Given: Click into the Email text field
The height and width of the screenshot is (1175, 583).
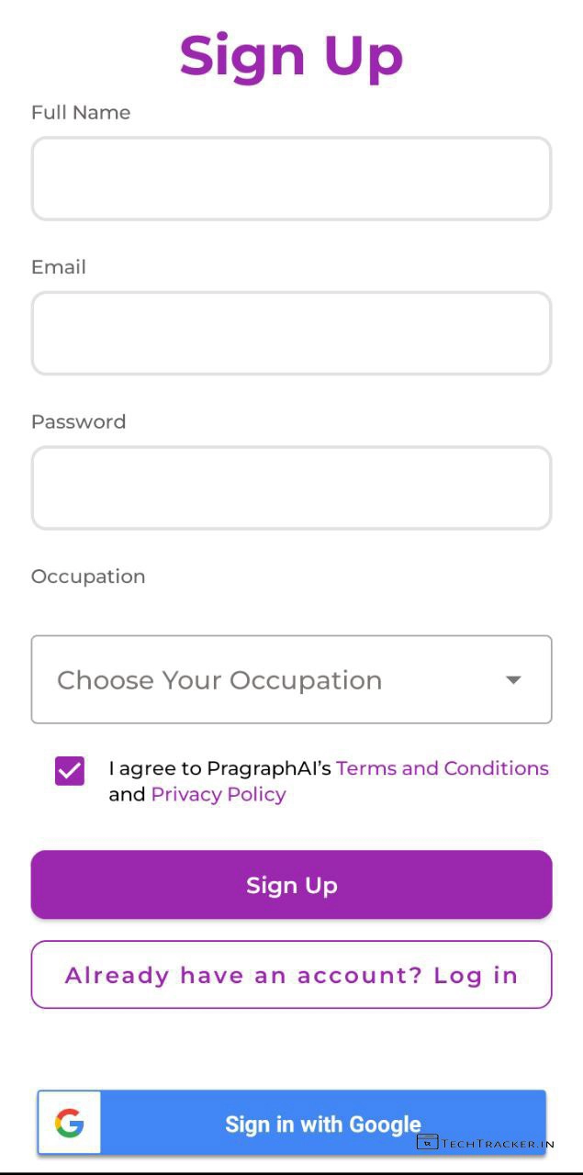Looking at the screenshot, I should (x=291, y=333).
